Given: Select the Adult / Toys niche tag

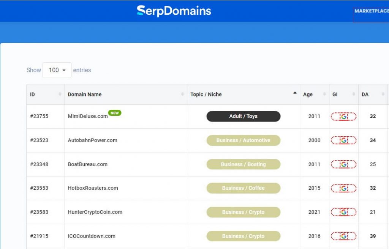Looking at the screenshot, I should click(x=244, y=116).
